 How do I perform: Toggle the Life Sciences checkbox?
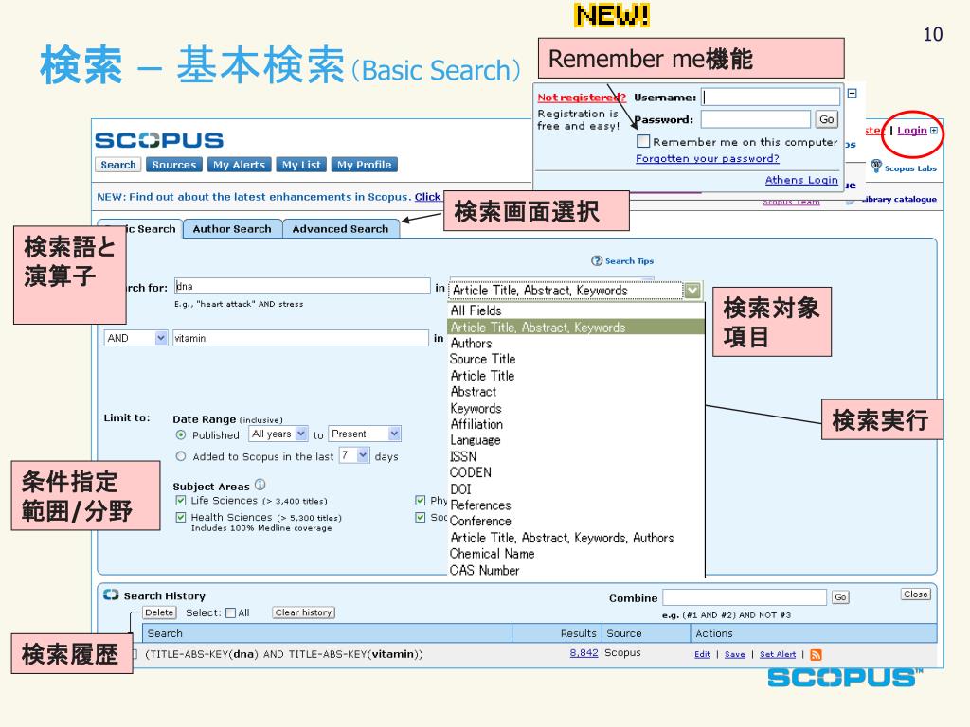pyautogui.click(x=181, y=500)
